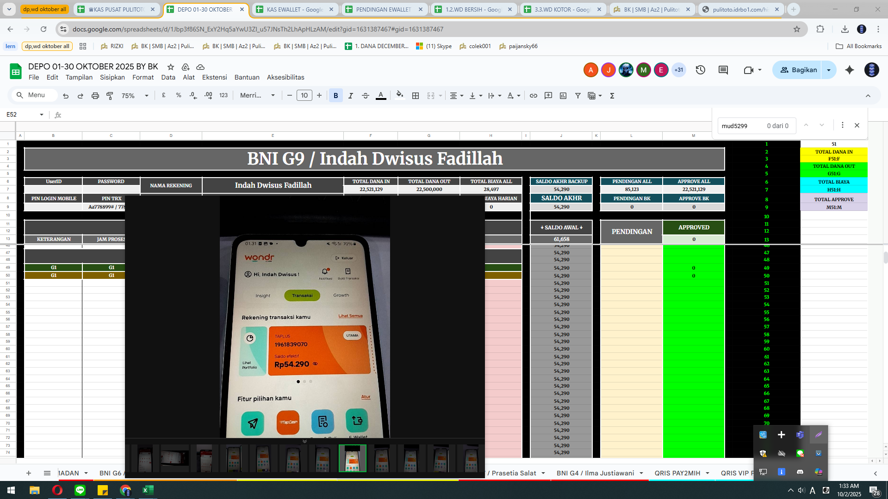Format as currency with £ icon
Screen dimensions: 888x499
(x=164, y=95)
